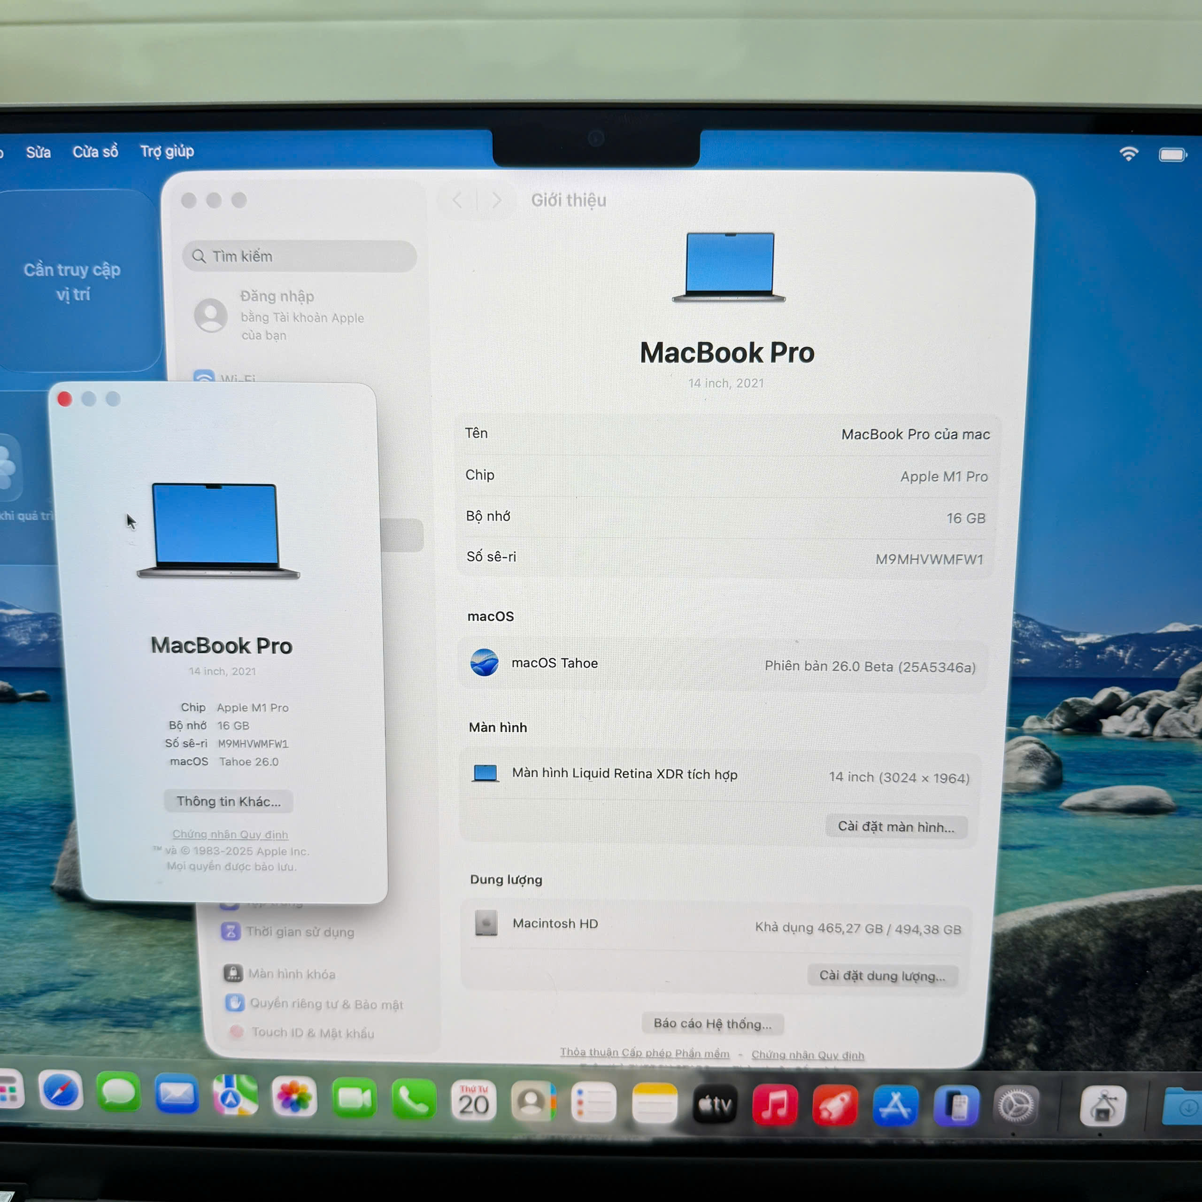Click the macOS Tahoe icon

(x=484, y=663)
